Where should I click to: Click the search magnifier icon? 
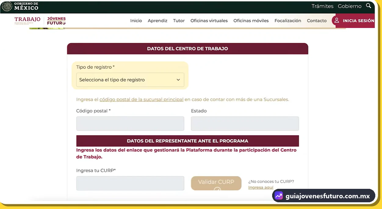[369, 6]
